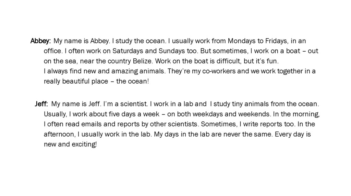The image size is (351, 196).
Task: Click the bold 'Abbey:' speaker label
Action: tap(40, 41)
